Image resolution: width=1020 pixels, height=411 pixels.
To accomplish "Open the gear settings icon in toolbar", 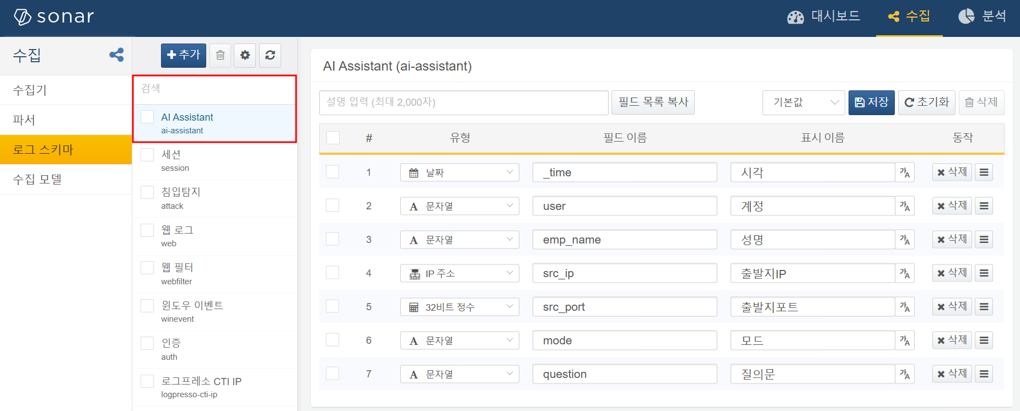I will click(x=245, y=55).
